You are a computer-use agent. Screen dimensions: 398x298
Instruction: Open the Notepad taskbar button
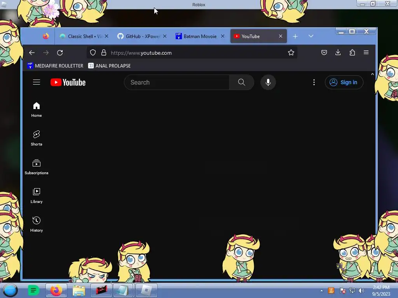tap(123, 290)
